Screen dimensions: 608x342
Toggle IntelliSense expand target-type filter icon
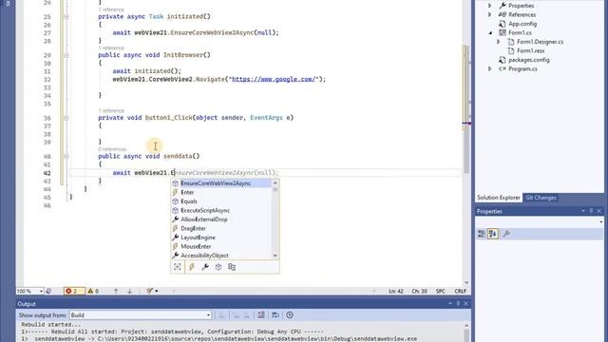coord(178,267)
